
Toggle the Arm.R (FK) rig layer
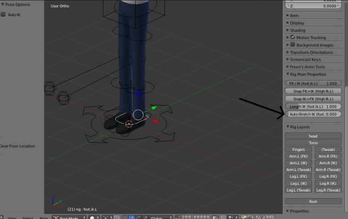(x=328, y=156)
